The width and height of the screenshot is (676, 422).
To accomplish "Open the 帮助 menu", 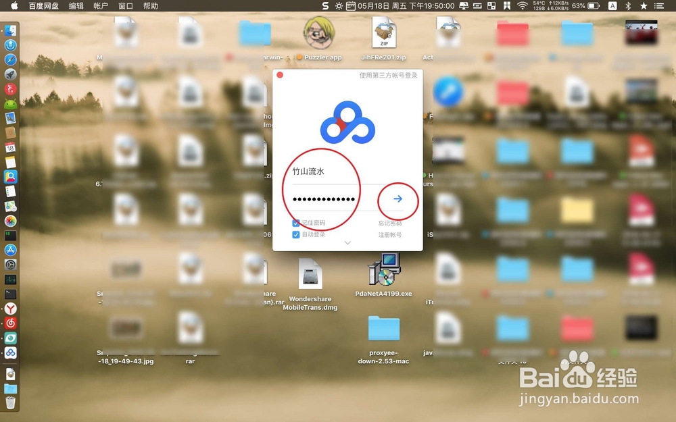I will tap(151, 6).
